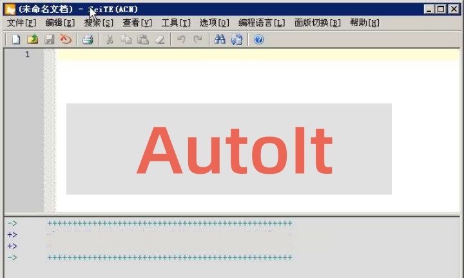Click the last row of plus signs in the output pane
This screenshot has height=278, width=464.
coord(170,257)
